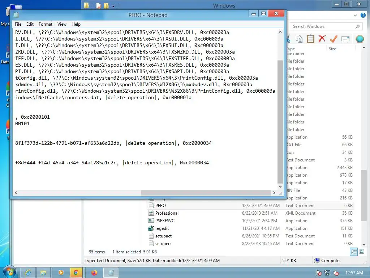The width and height of the screenshot is (370, 278).
Task: Click Copy icon in Explorer toolbar
Action: click(299, 39)
